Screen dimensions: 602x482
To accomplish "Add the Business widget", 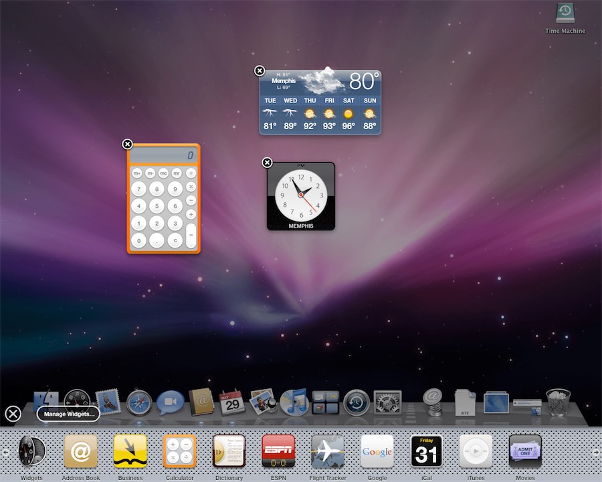I will 130,451.
